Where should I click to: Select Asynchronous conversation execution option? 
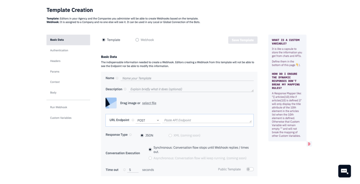(x=150, y=158)
